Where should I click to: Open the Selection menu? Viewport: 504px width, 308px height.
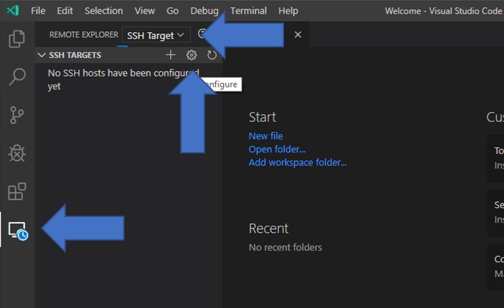tap(104, 11)
